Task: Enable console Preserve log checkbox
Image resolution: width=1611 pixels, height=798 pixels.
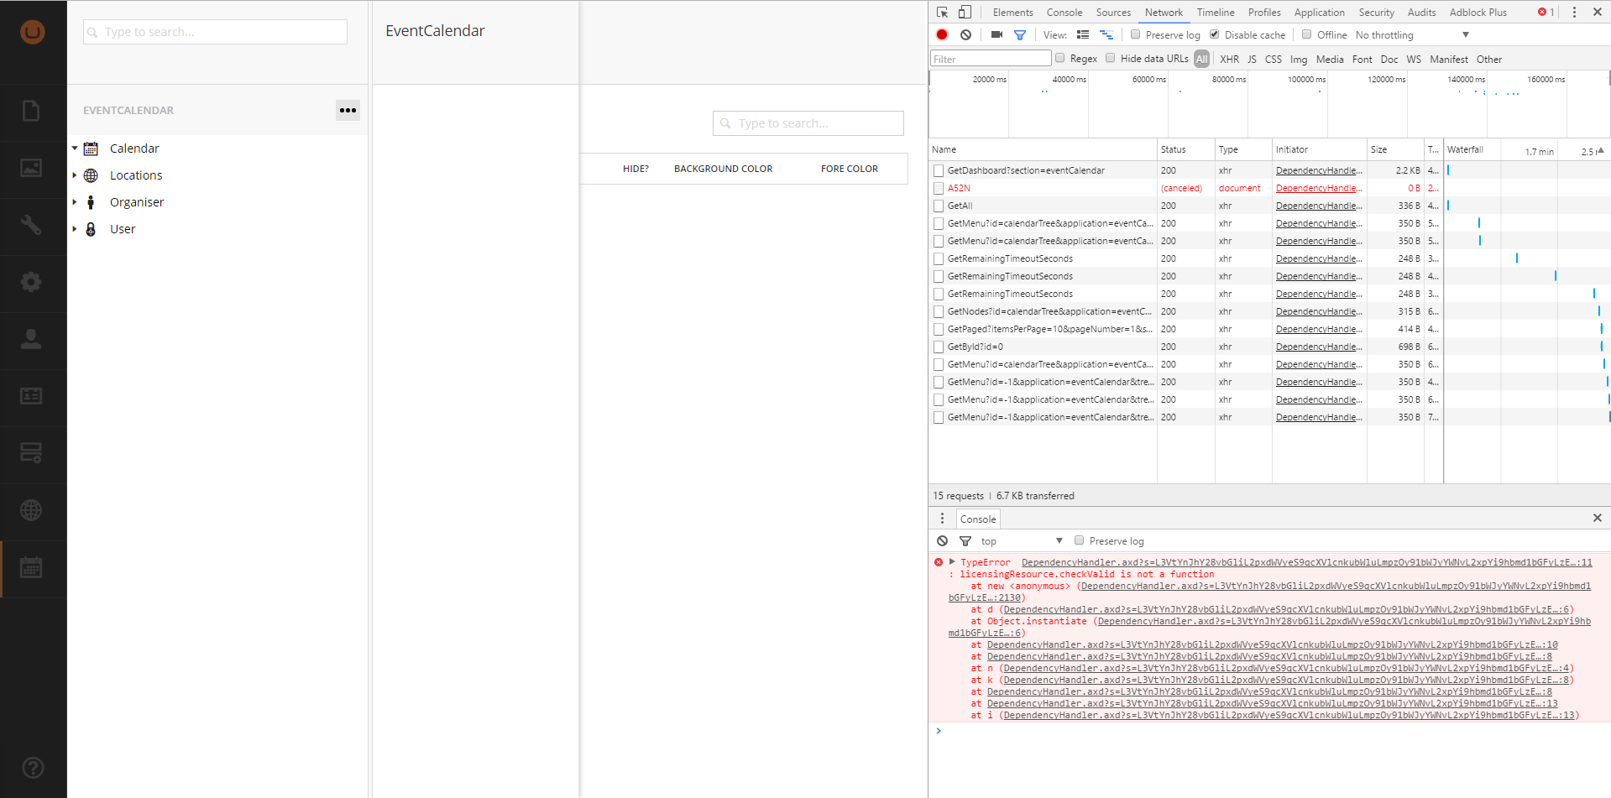Action: tap(1079, 540)
